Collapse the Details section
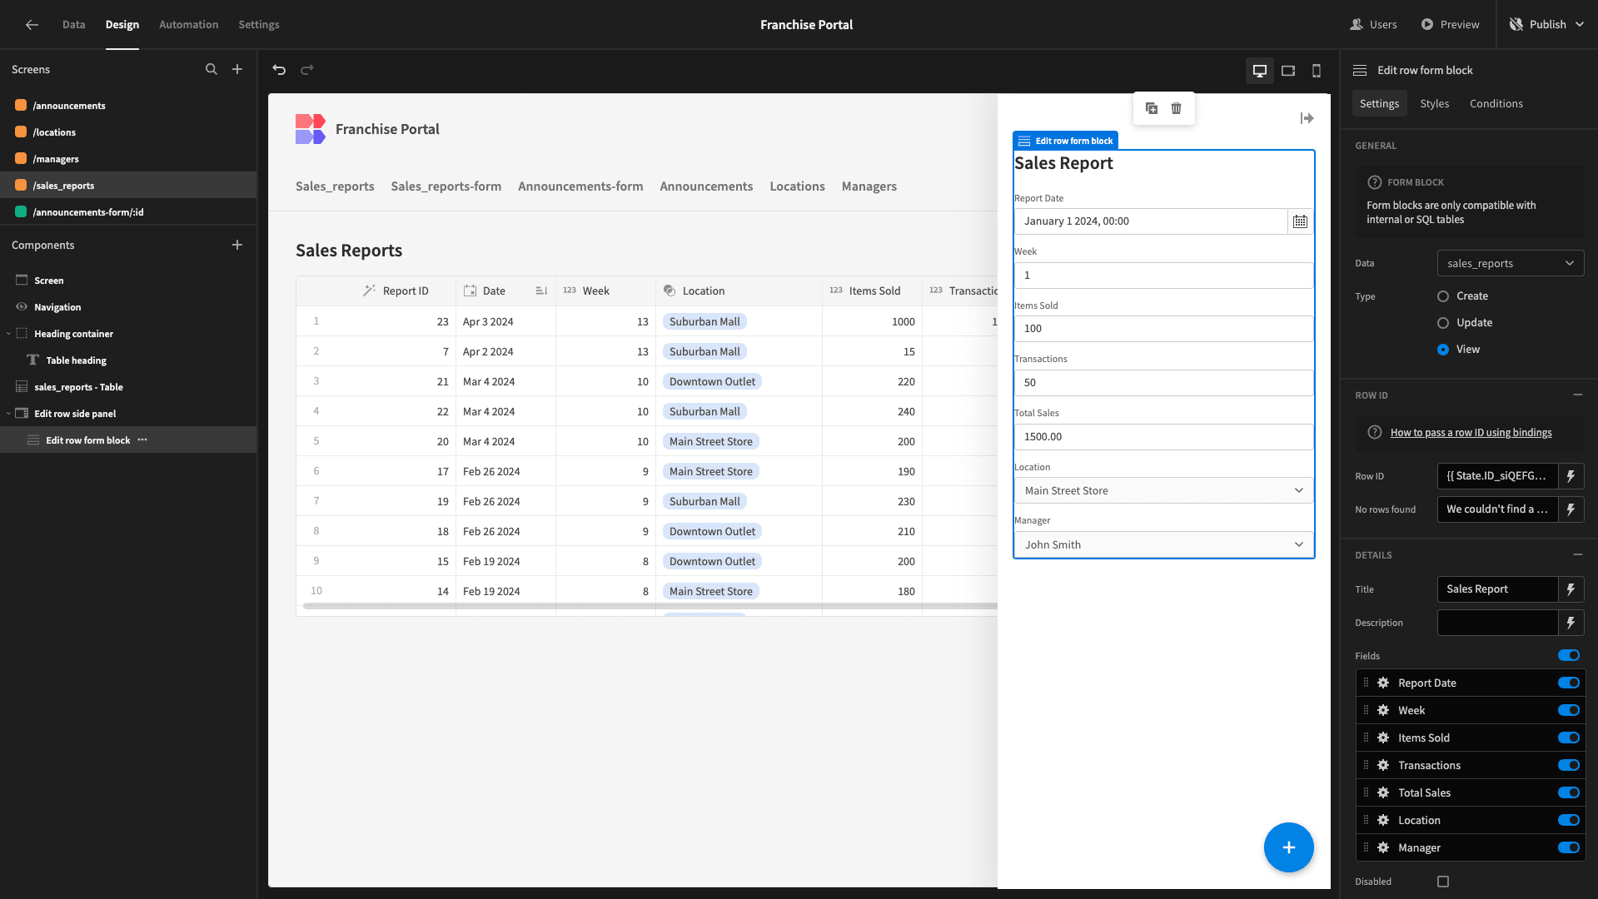The width and height of the screenshot is (1598, 899). [1577, 554]
